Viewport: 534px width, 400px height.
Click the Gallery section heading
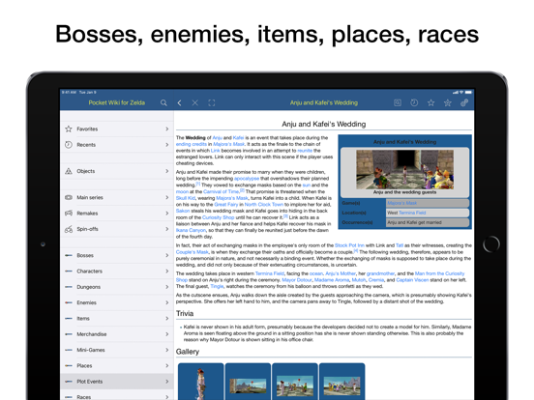[x=188, y=352]
